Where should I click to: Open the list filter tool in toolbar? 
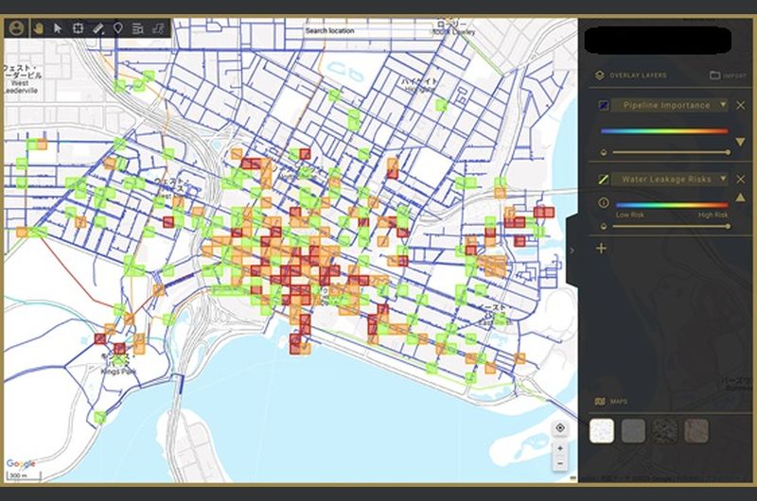(137, 29)
